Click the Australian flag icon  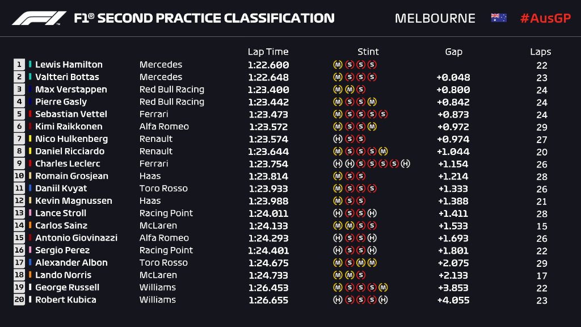tap(499, 18)
